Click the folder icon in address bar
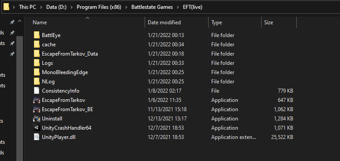The height and width of the screenshot is (161, 340). click(x=7, y=7)
